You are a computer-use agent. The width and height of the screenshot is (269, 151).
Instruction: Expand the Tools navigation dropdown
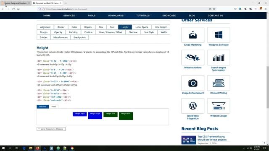[92, 16]
